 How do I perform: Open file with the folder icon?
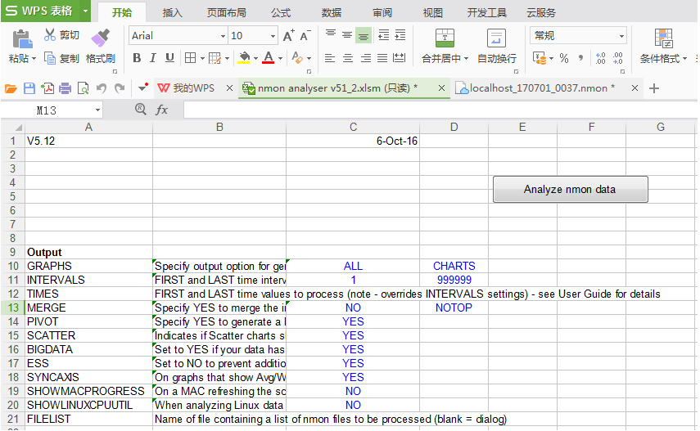pos(11,88)
